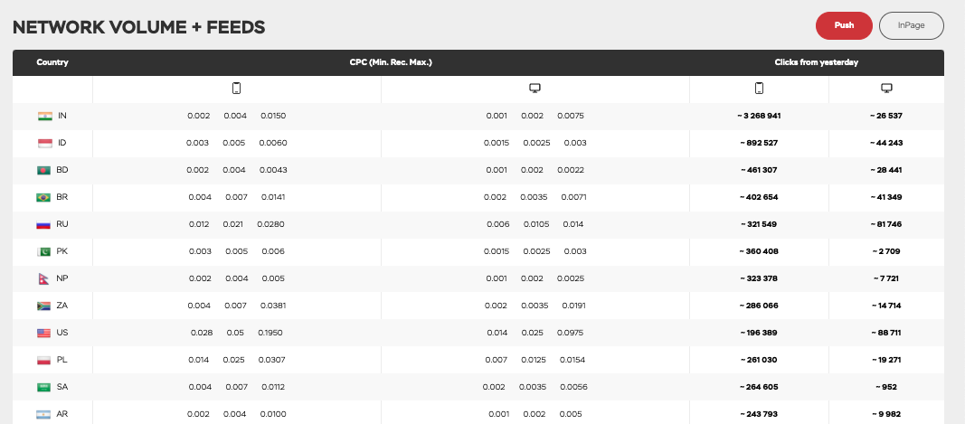The image size is (965, 424).
Task: Switch to the InPage feed view
Action: click(911, 26)
